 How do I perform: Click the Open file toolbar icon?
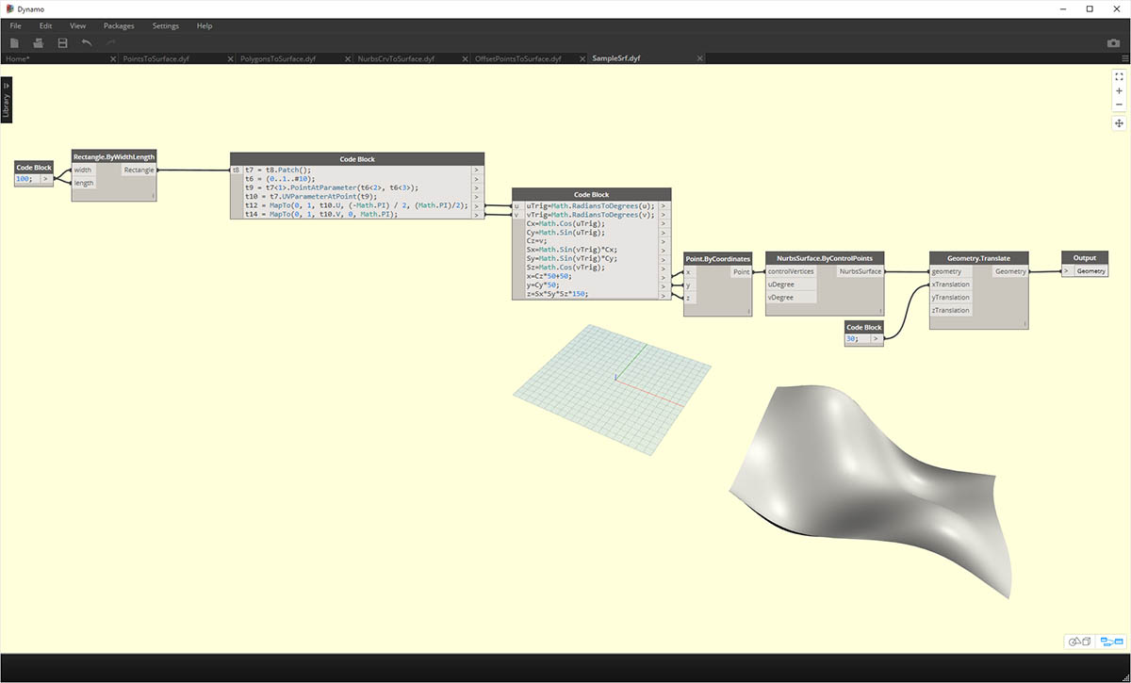(x=39, y=43)
